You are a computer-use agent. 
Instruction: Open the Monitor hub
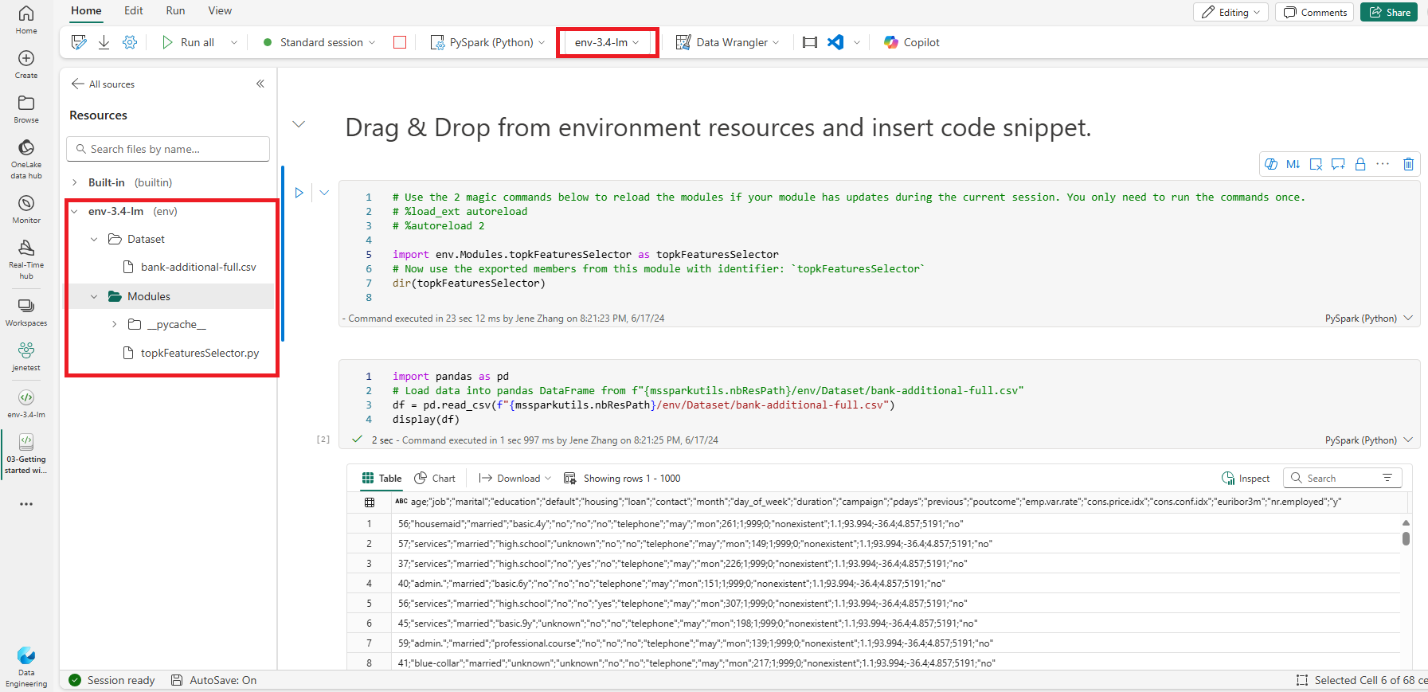pos(26,209)
